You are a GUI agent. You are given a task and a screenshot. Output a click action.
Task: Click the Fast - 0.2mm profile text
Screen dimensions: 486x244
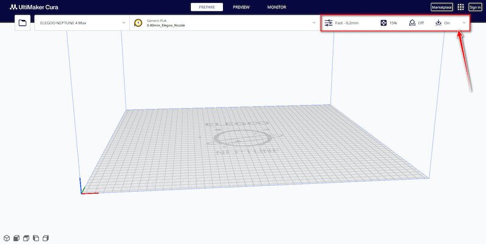347,23
